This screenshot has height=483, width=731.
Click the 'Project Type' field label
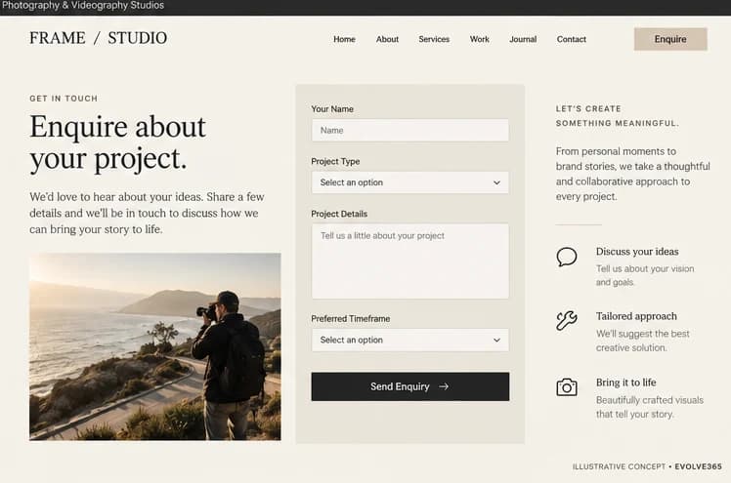click(335, 161)
